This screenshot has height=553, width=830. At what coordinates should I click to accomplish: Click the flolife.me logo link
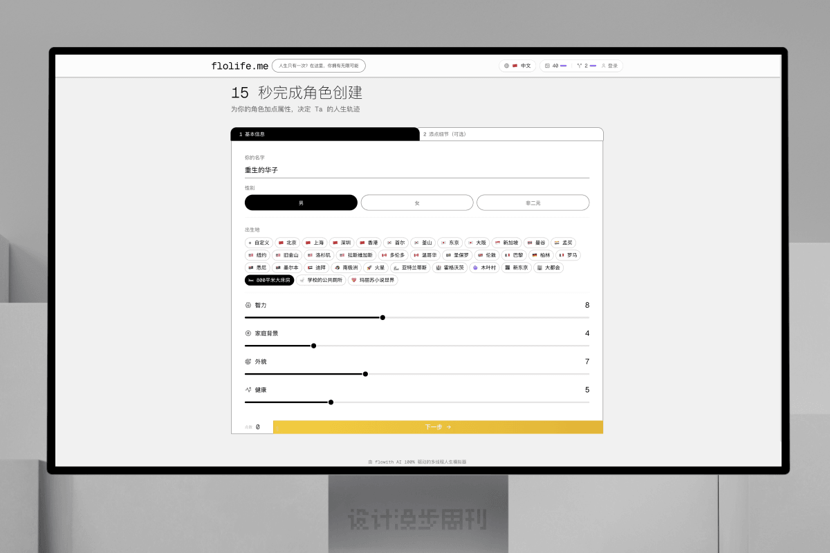tap(239, 66)
